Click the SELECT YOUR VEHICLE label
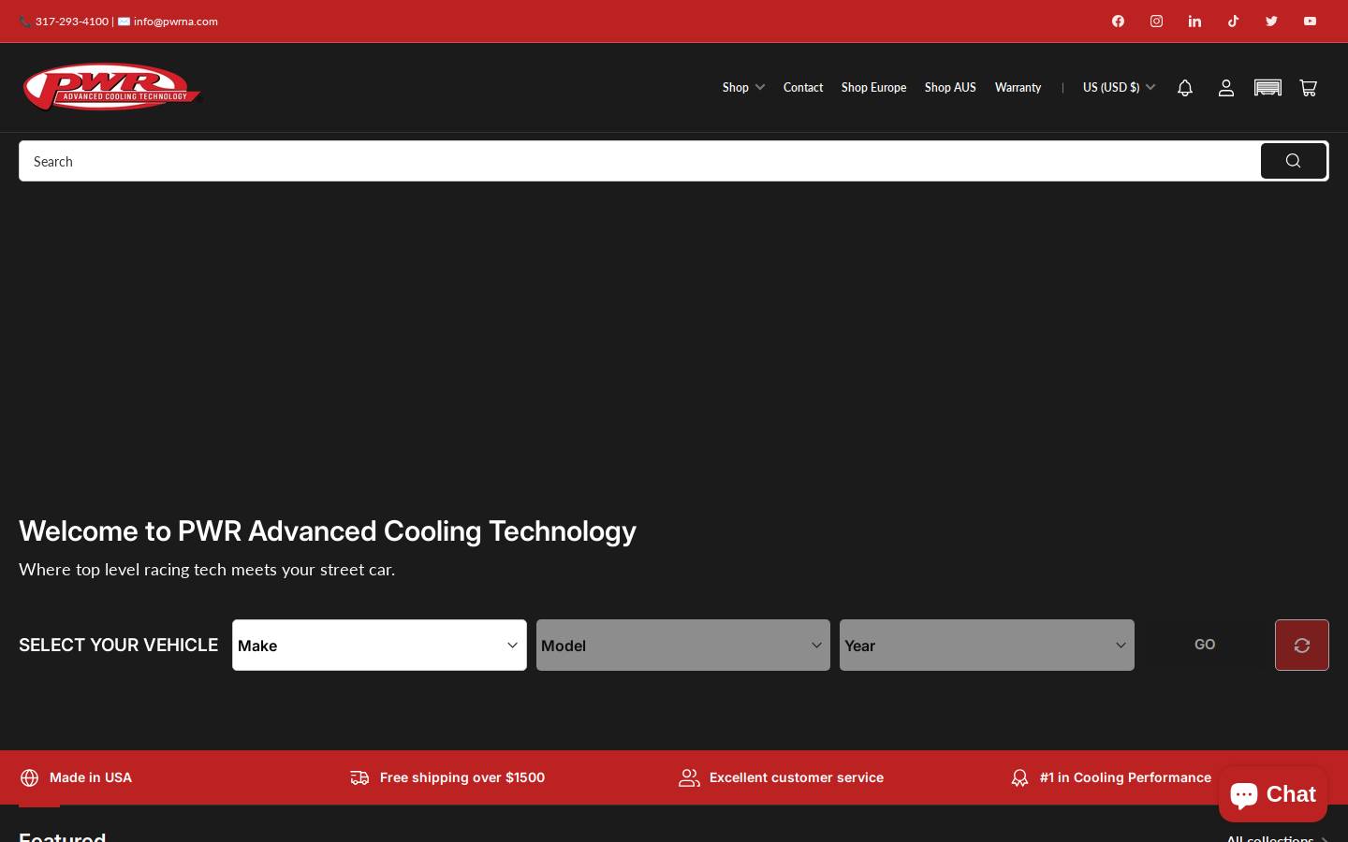Image resolution: width=1348 pixels, height=842 pixels. (x=118, y=645)
